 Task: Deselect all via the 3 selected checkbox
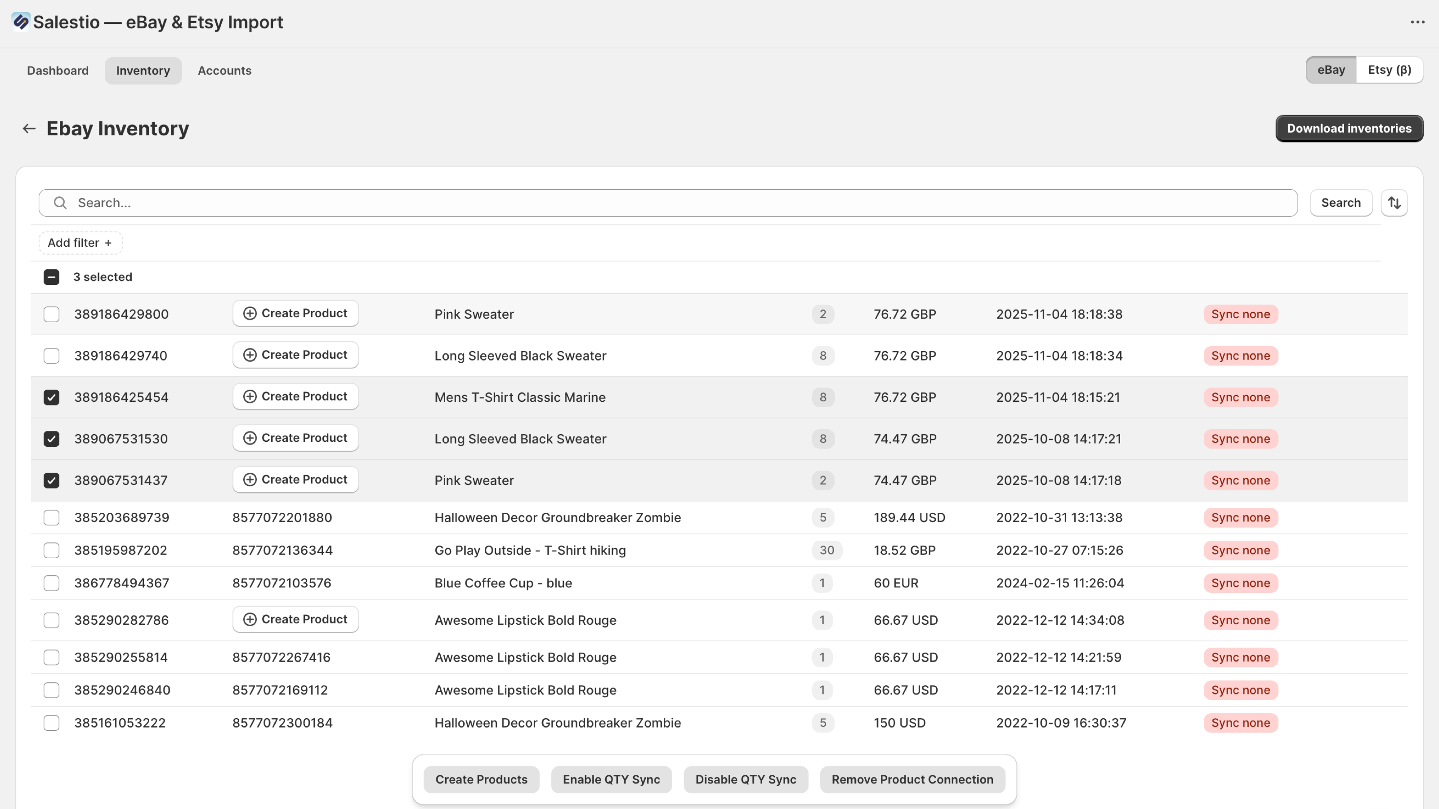pyautogui.click(x=51, y=277)
